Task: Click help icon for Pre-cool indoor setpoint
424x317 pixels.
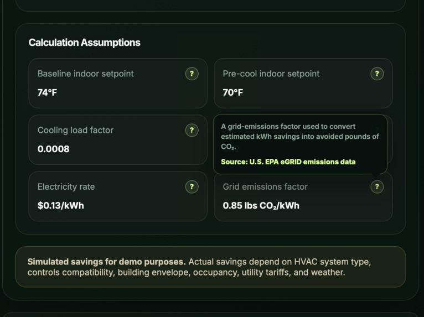Action: coord(377,74)
